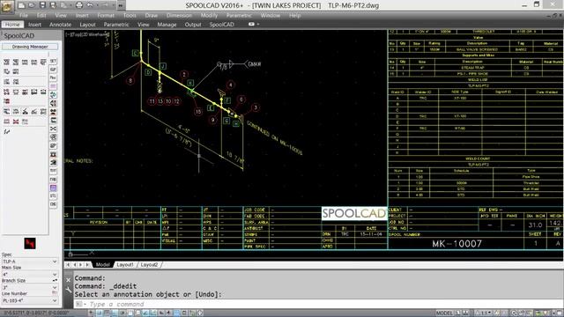The height and width of the screenshot is (317, 564).
Task: Click the Plot printer icon
Action: (x=79, y=5)
